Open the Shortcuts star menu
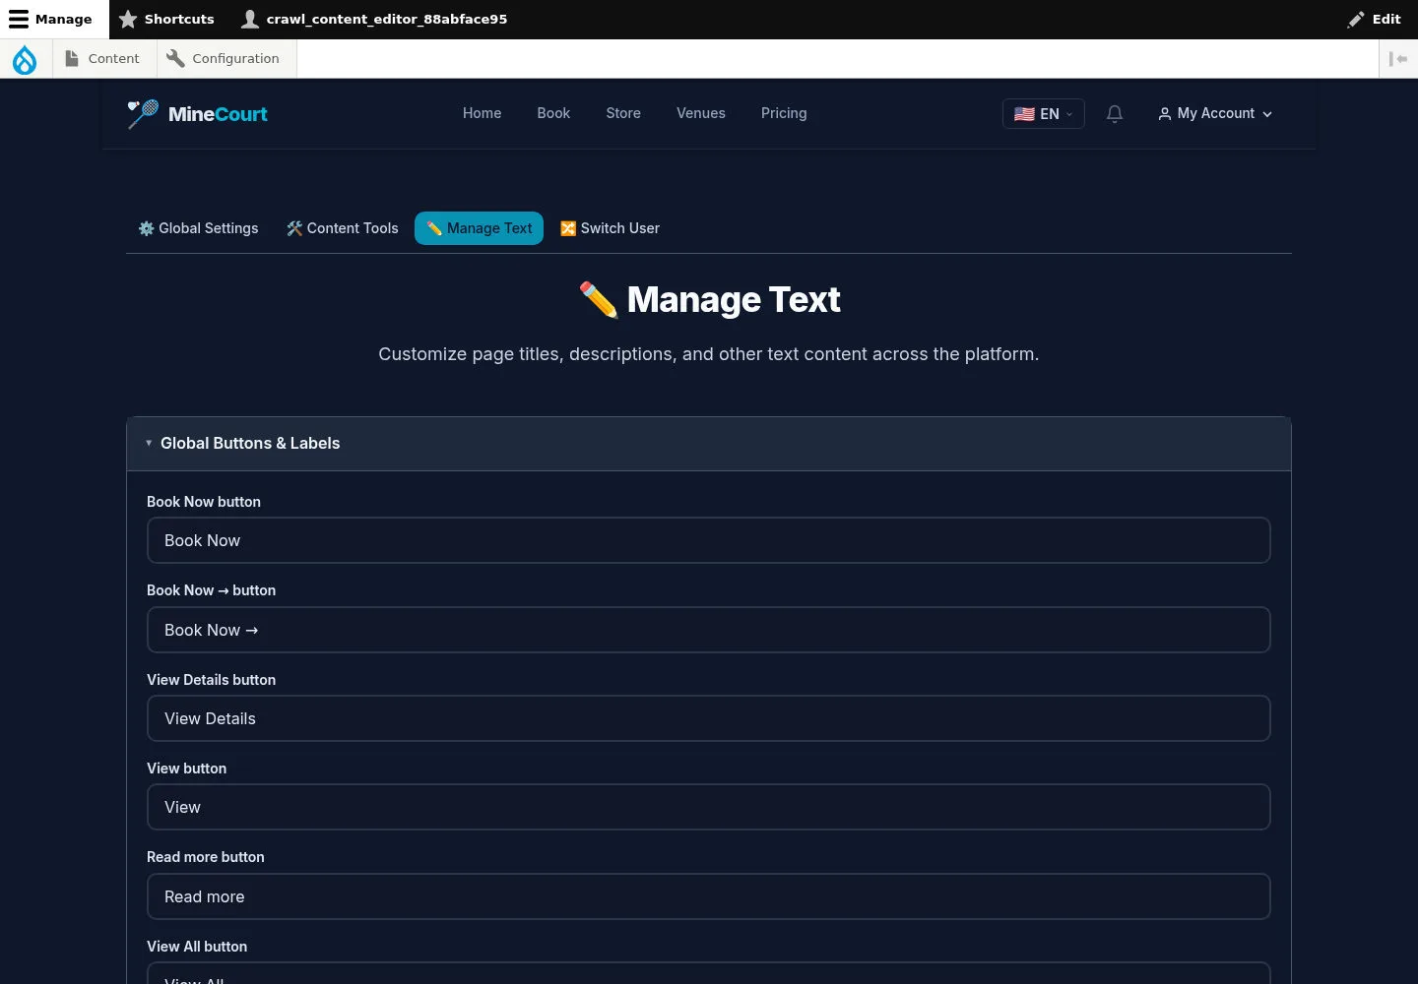 166,19
